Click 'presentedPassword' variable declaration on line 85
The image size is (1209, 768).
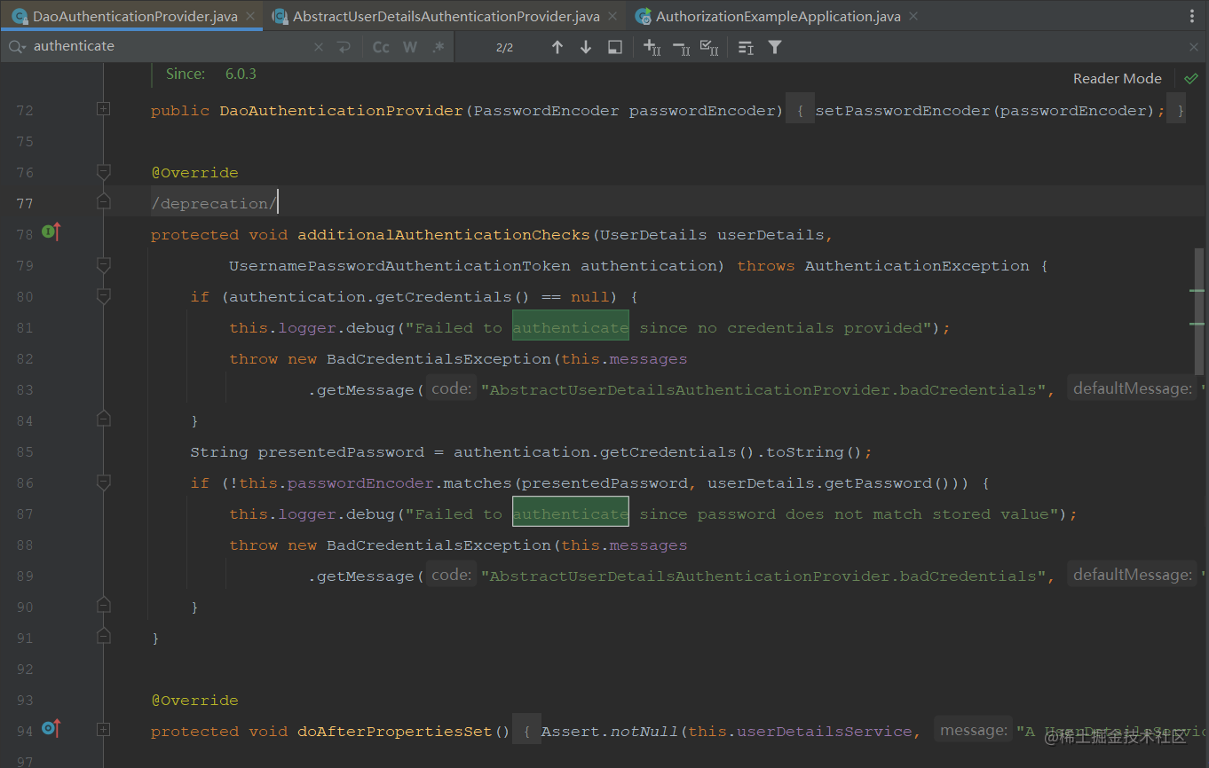coord(341,452)
